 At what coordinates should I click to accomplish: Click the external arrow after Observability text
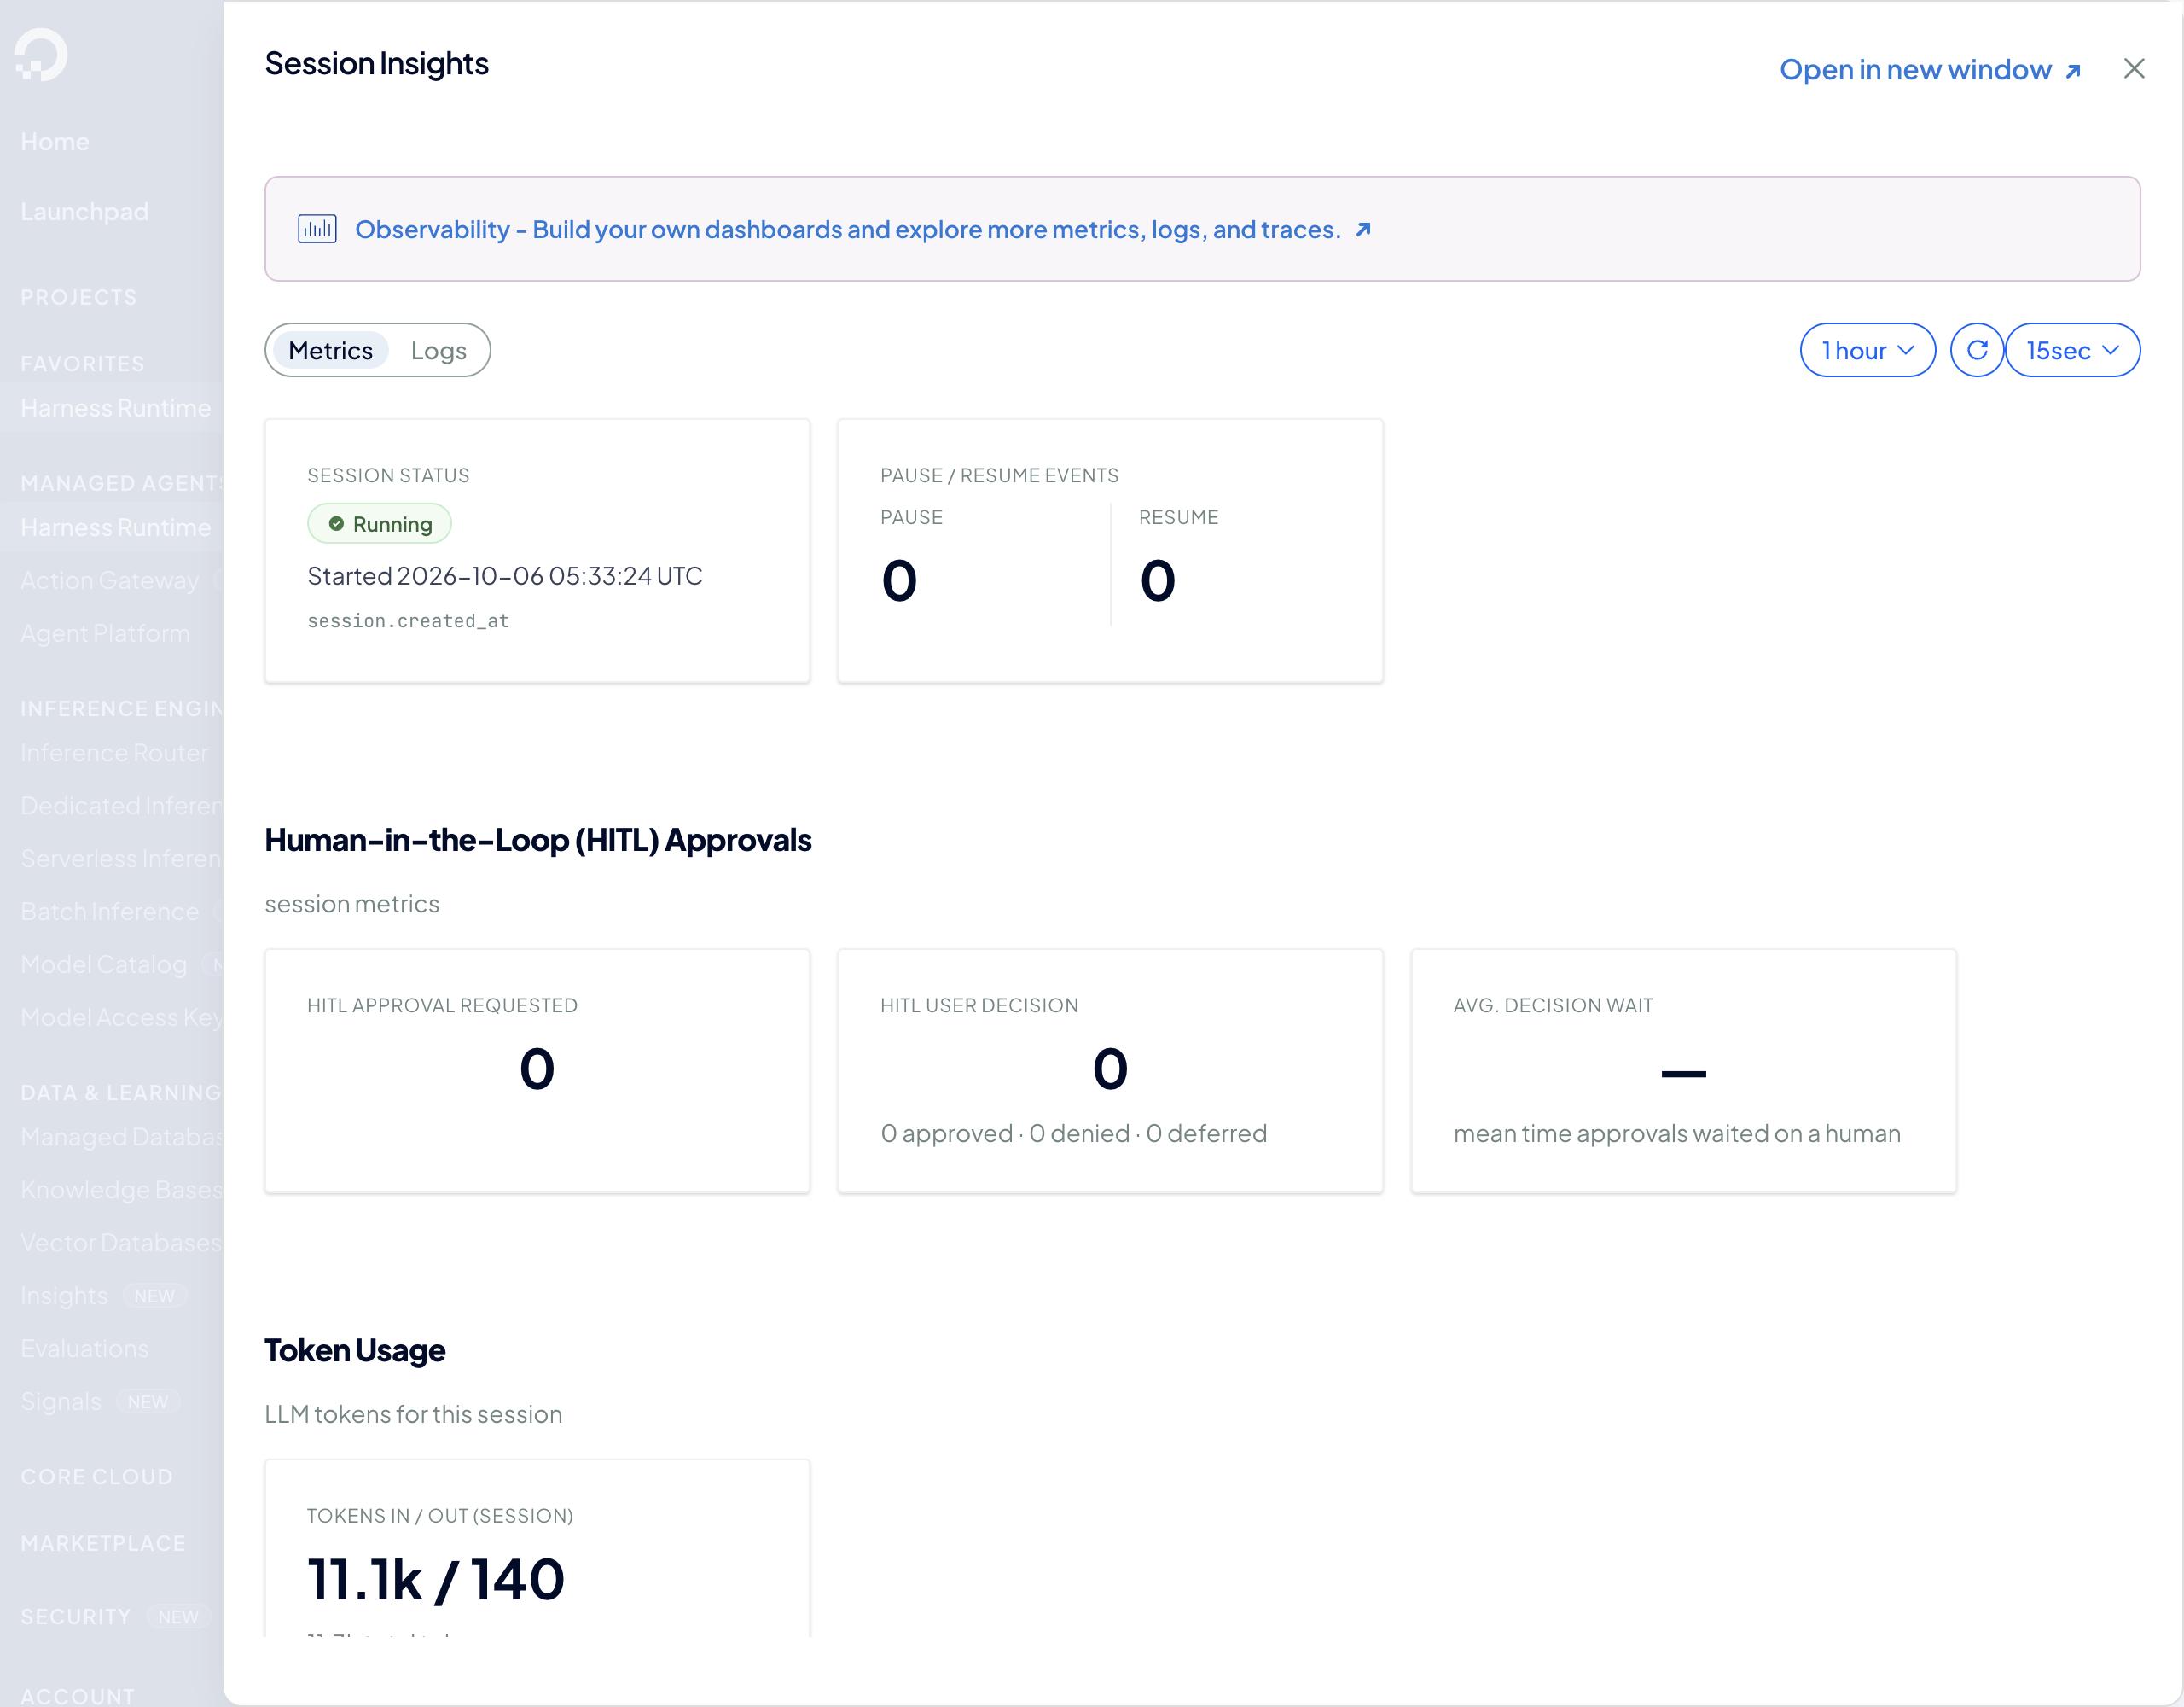click(1363, 229)
